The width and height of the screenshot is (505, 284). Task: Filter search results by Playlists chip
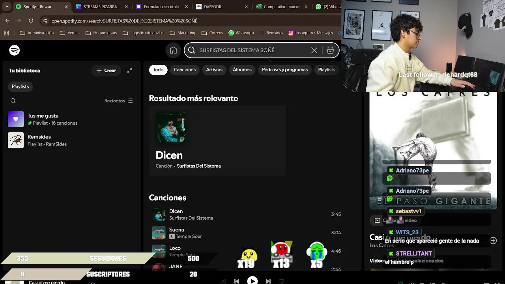[x=327, y=70]
